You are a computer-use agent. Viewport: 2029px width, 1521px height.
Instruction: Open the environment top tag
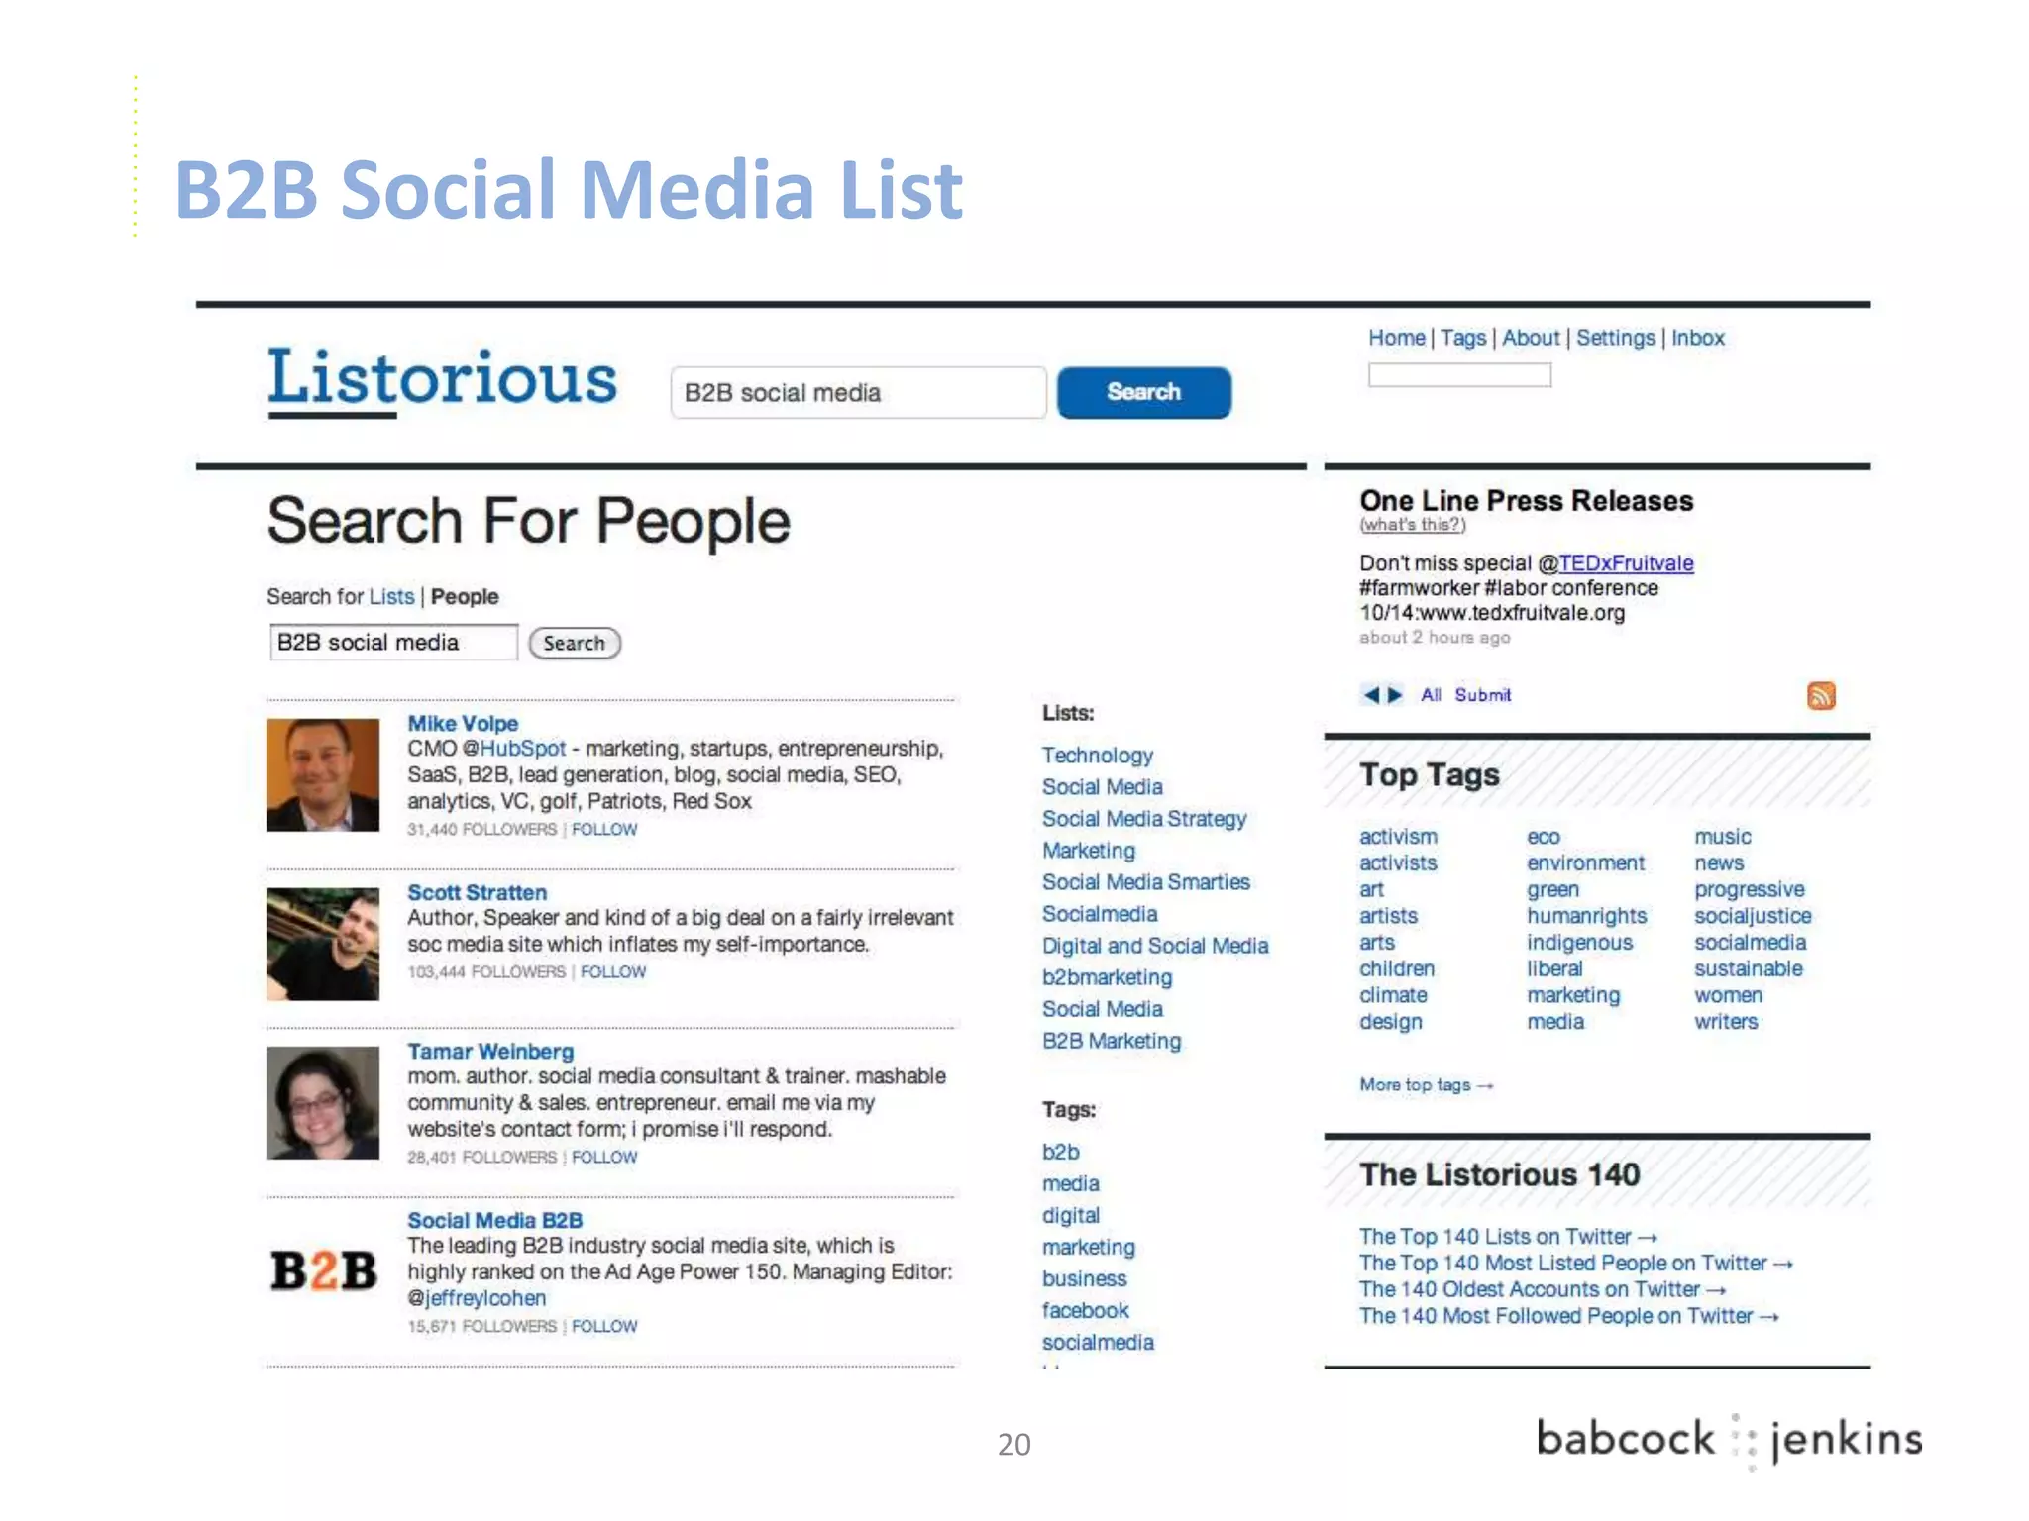tap(1586, 863)
